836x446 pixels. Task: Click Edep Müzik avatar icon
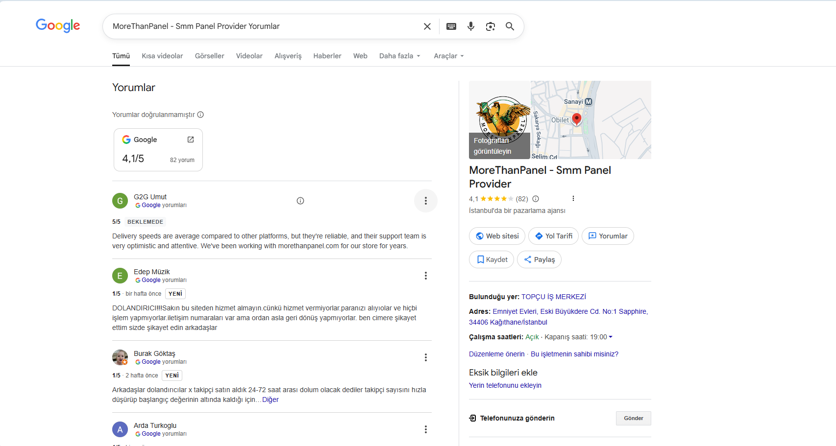pos(120,276)
